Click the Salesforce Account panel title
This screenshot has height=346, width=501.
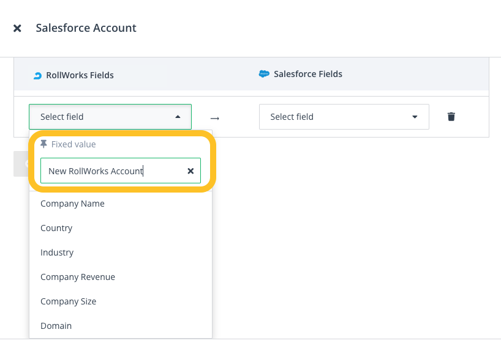tap(86, 28)
